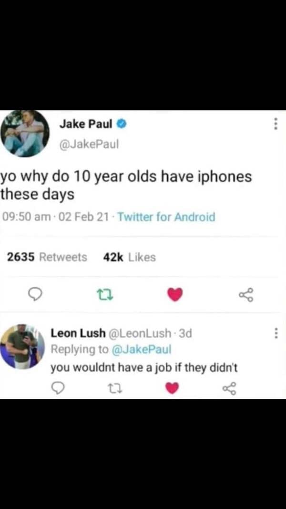The width and height of the screenshot is (286, 509).
Task: Reply using main tweet's comment icon
Action: [36, 294]
